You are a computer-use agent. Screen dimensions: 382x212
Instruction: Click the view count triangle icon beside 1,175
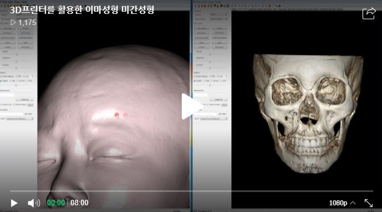[x=13, y=22]
